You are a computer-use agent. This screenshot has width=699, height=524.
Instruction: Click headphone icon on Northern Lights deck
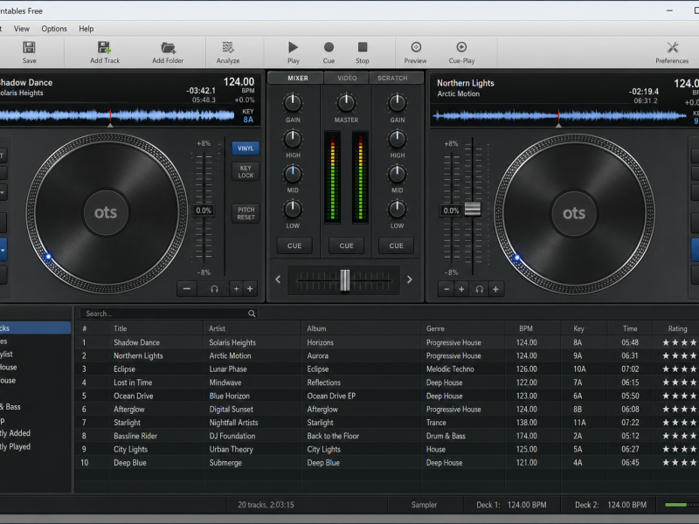[x=479, y=290]
